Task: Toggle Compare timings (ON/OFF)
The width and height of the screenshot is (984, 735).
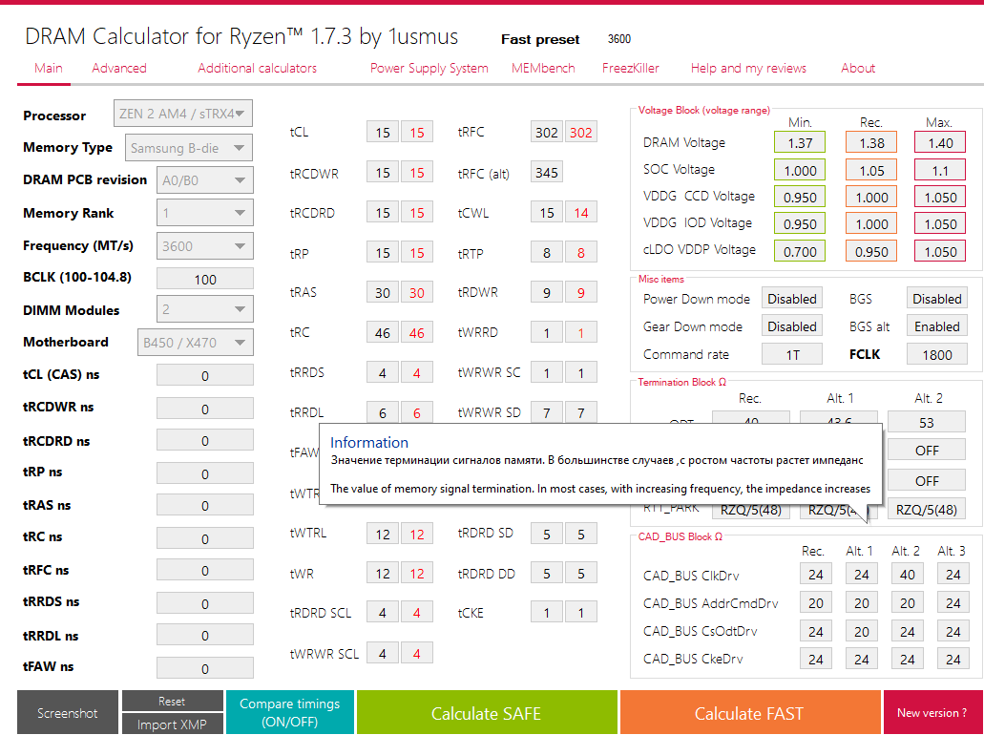Action: click(x=290, y=712)
